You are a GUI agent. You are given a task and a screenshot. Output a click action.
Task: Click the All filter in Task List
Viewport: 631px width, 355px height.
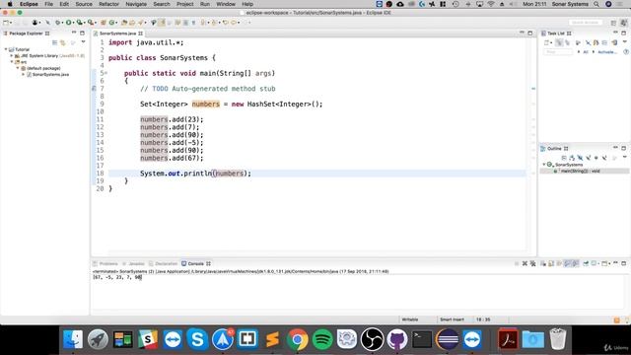tap(586, 52)
